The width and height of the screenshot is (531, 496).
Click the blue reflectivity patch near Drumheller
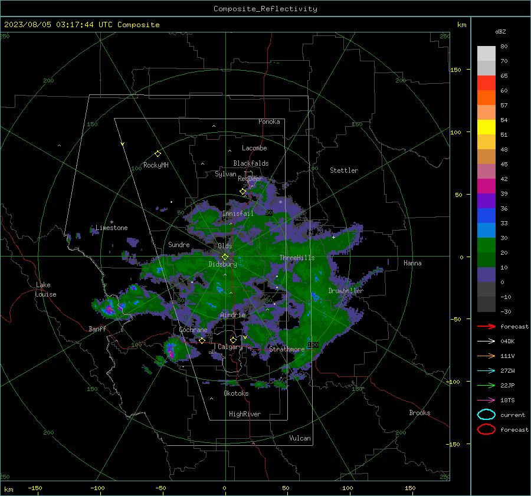tap(315, 297)
